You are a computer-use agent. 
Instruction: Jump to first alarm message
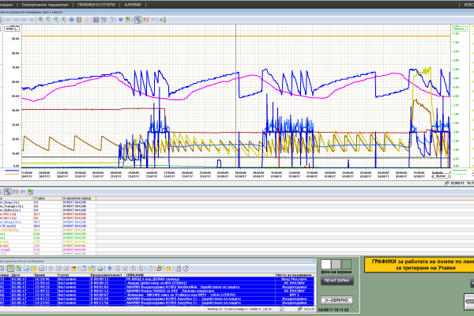pyautogui.click(x=118, y=269)
